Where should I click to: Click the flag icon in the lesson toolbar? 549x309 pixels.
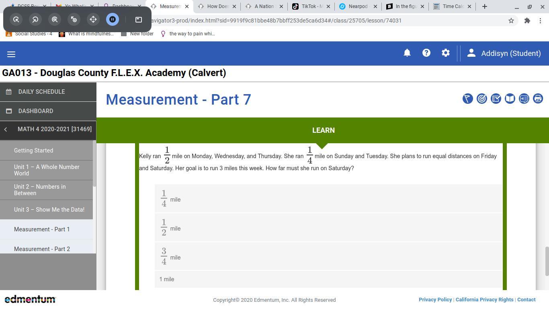click(467, 99)
